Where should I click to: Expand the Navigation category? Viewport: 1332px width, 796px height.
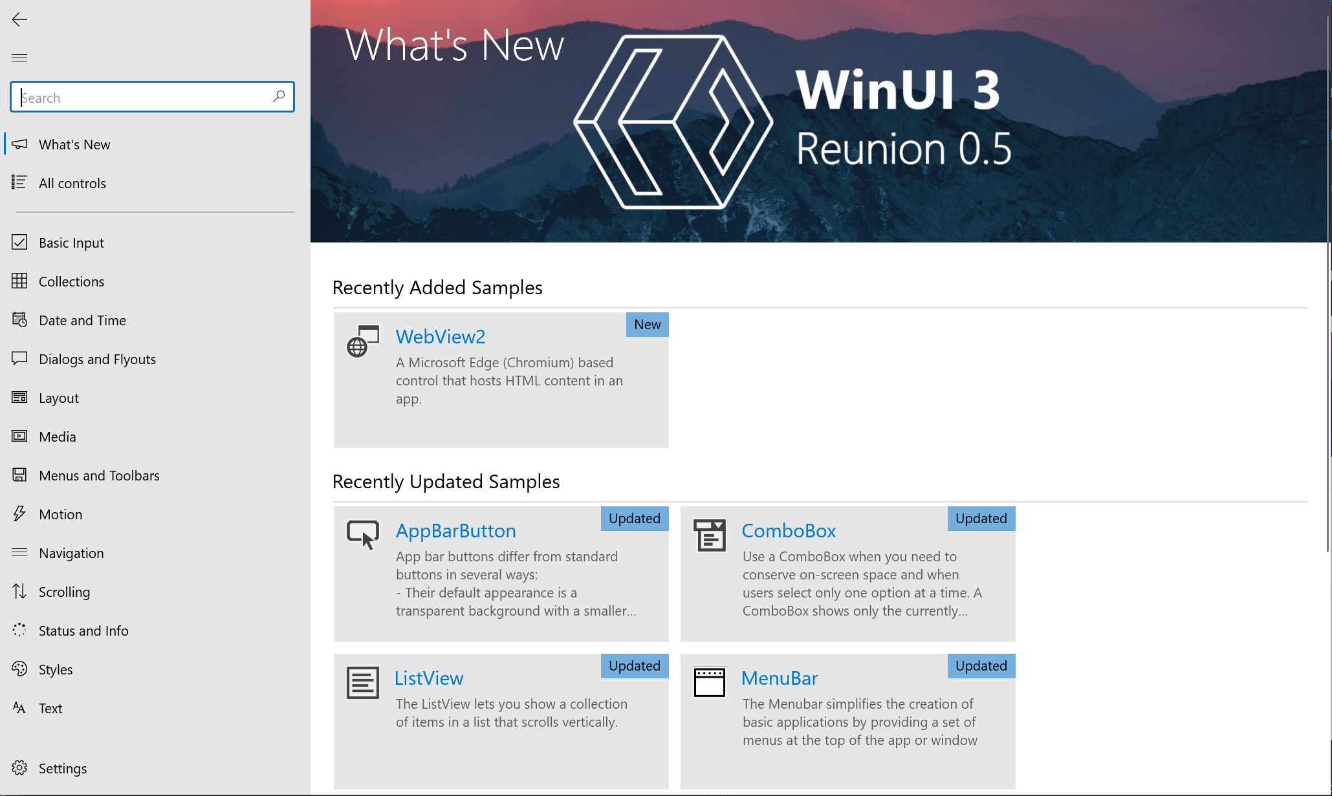[x=71, y=552]
